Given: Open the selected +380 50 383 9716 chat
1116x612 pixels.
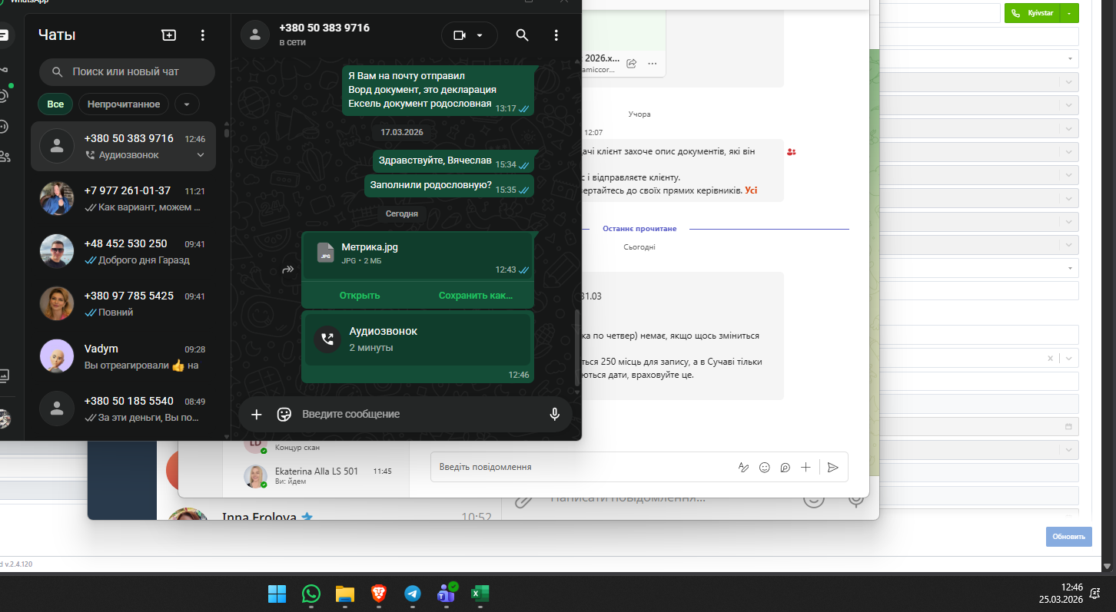Looking at the screenshot, I should pyautogui.click(x=123, y=146).
